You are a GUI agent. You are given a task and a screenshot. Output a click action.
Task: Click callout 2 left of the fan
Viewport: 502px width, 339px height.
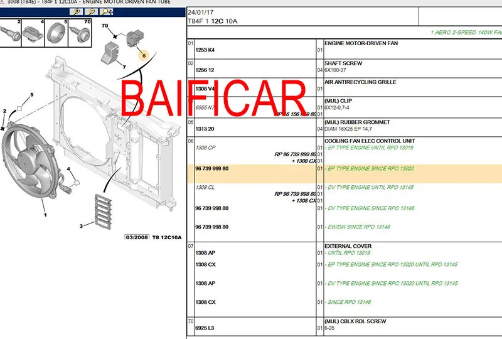coord(4,111)
